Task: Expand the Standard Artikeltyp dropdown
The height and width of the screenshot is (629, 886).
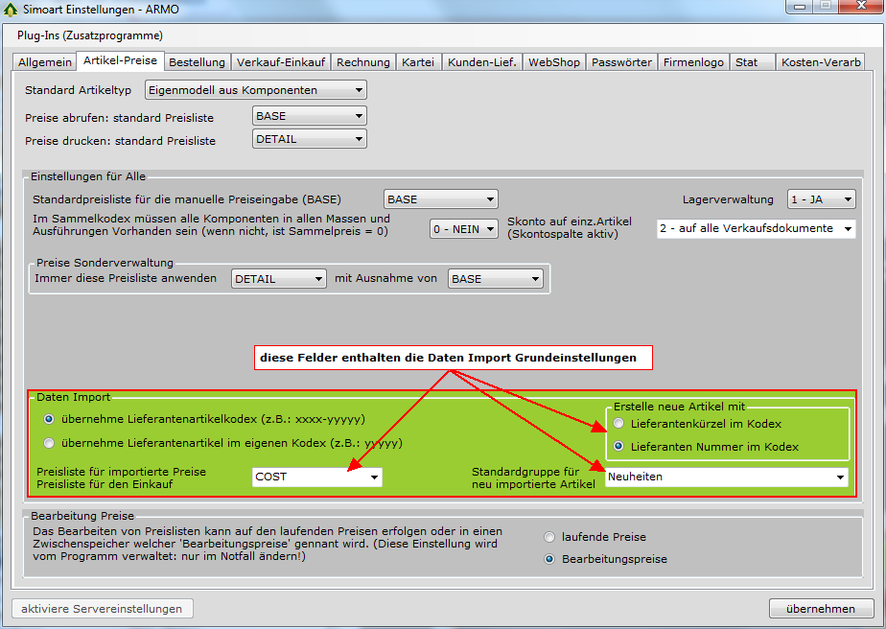Action: coord(255,90)
